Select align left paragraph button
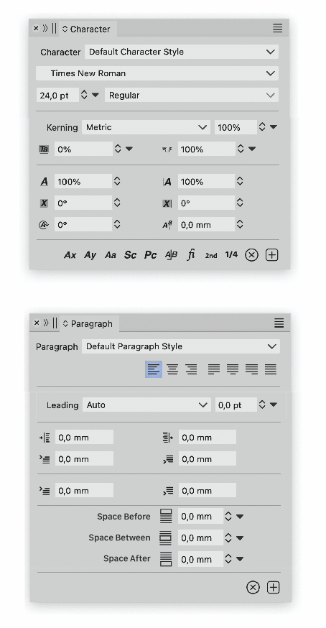This screenshot has width=326, height=628. click(154, 369)
